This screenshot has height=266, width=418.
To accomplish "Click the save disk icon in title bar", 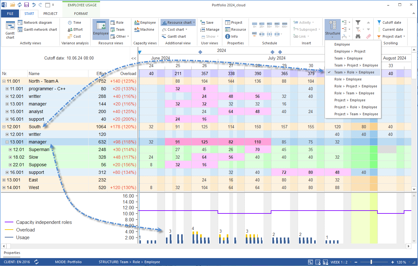I will tap(27, 5).
